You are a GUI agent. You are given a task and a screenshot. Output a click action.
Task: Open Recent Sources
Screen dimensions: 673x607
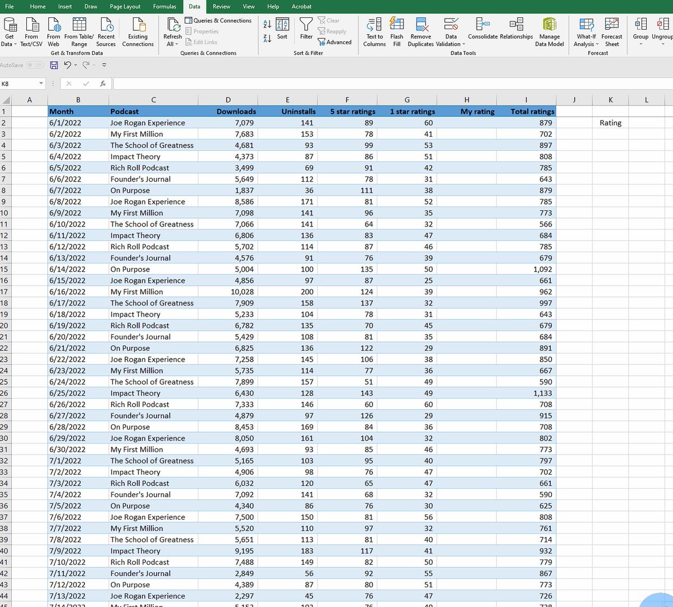point(106,32)
